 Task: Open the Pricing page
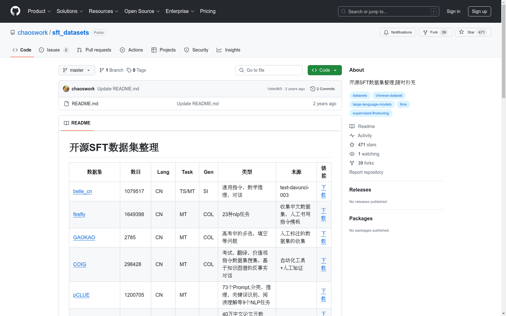click(x=208, y=11)
